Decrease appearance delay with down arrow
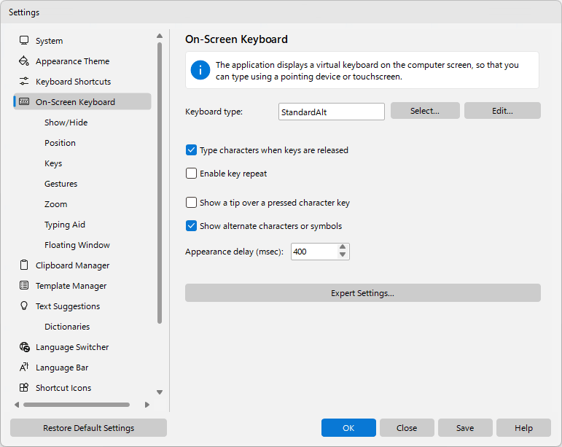Image resolution: width=562 pixels, height=447 pixels. tap(343, 255)
